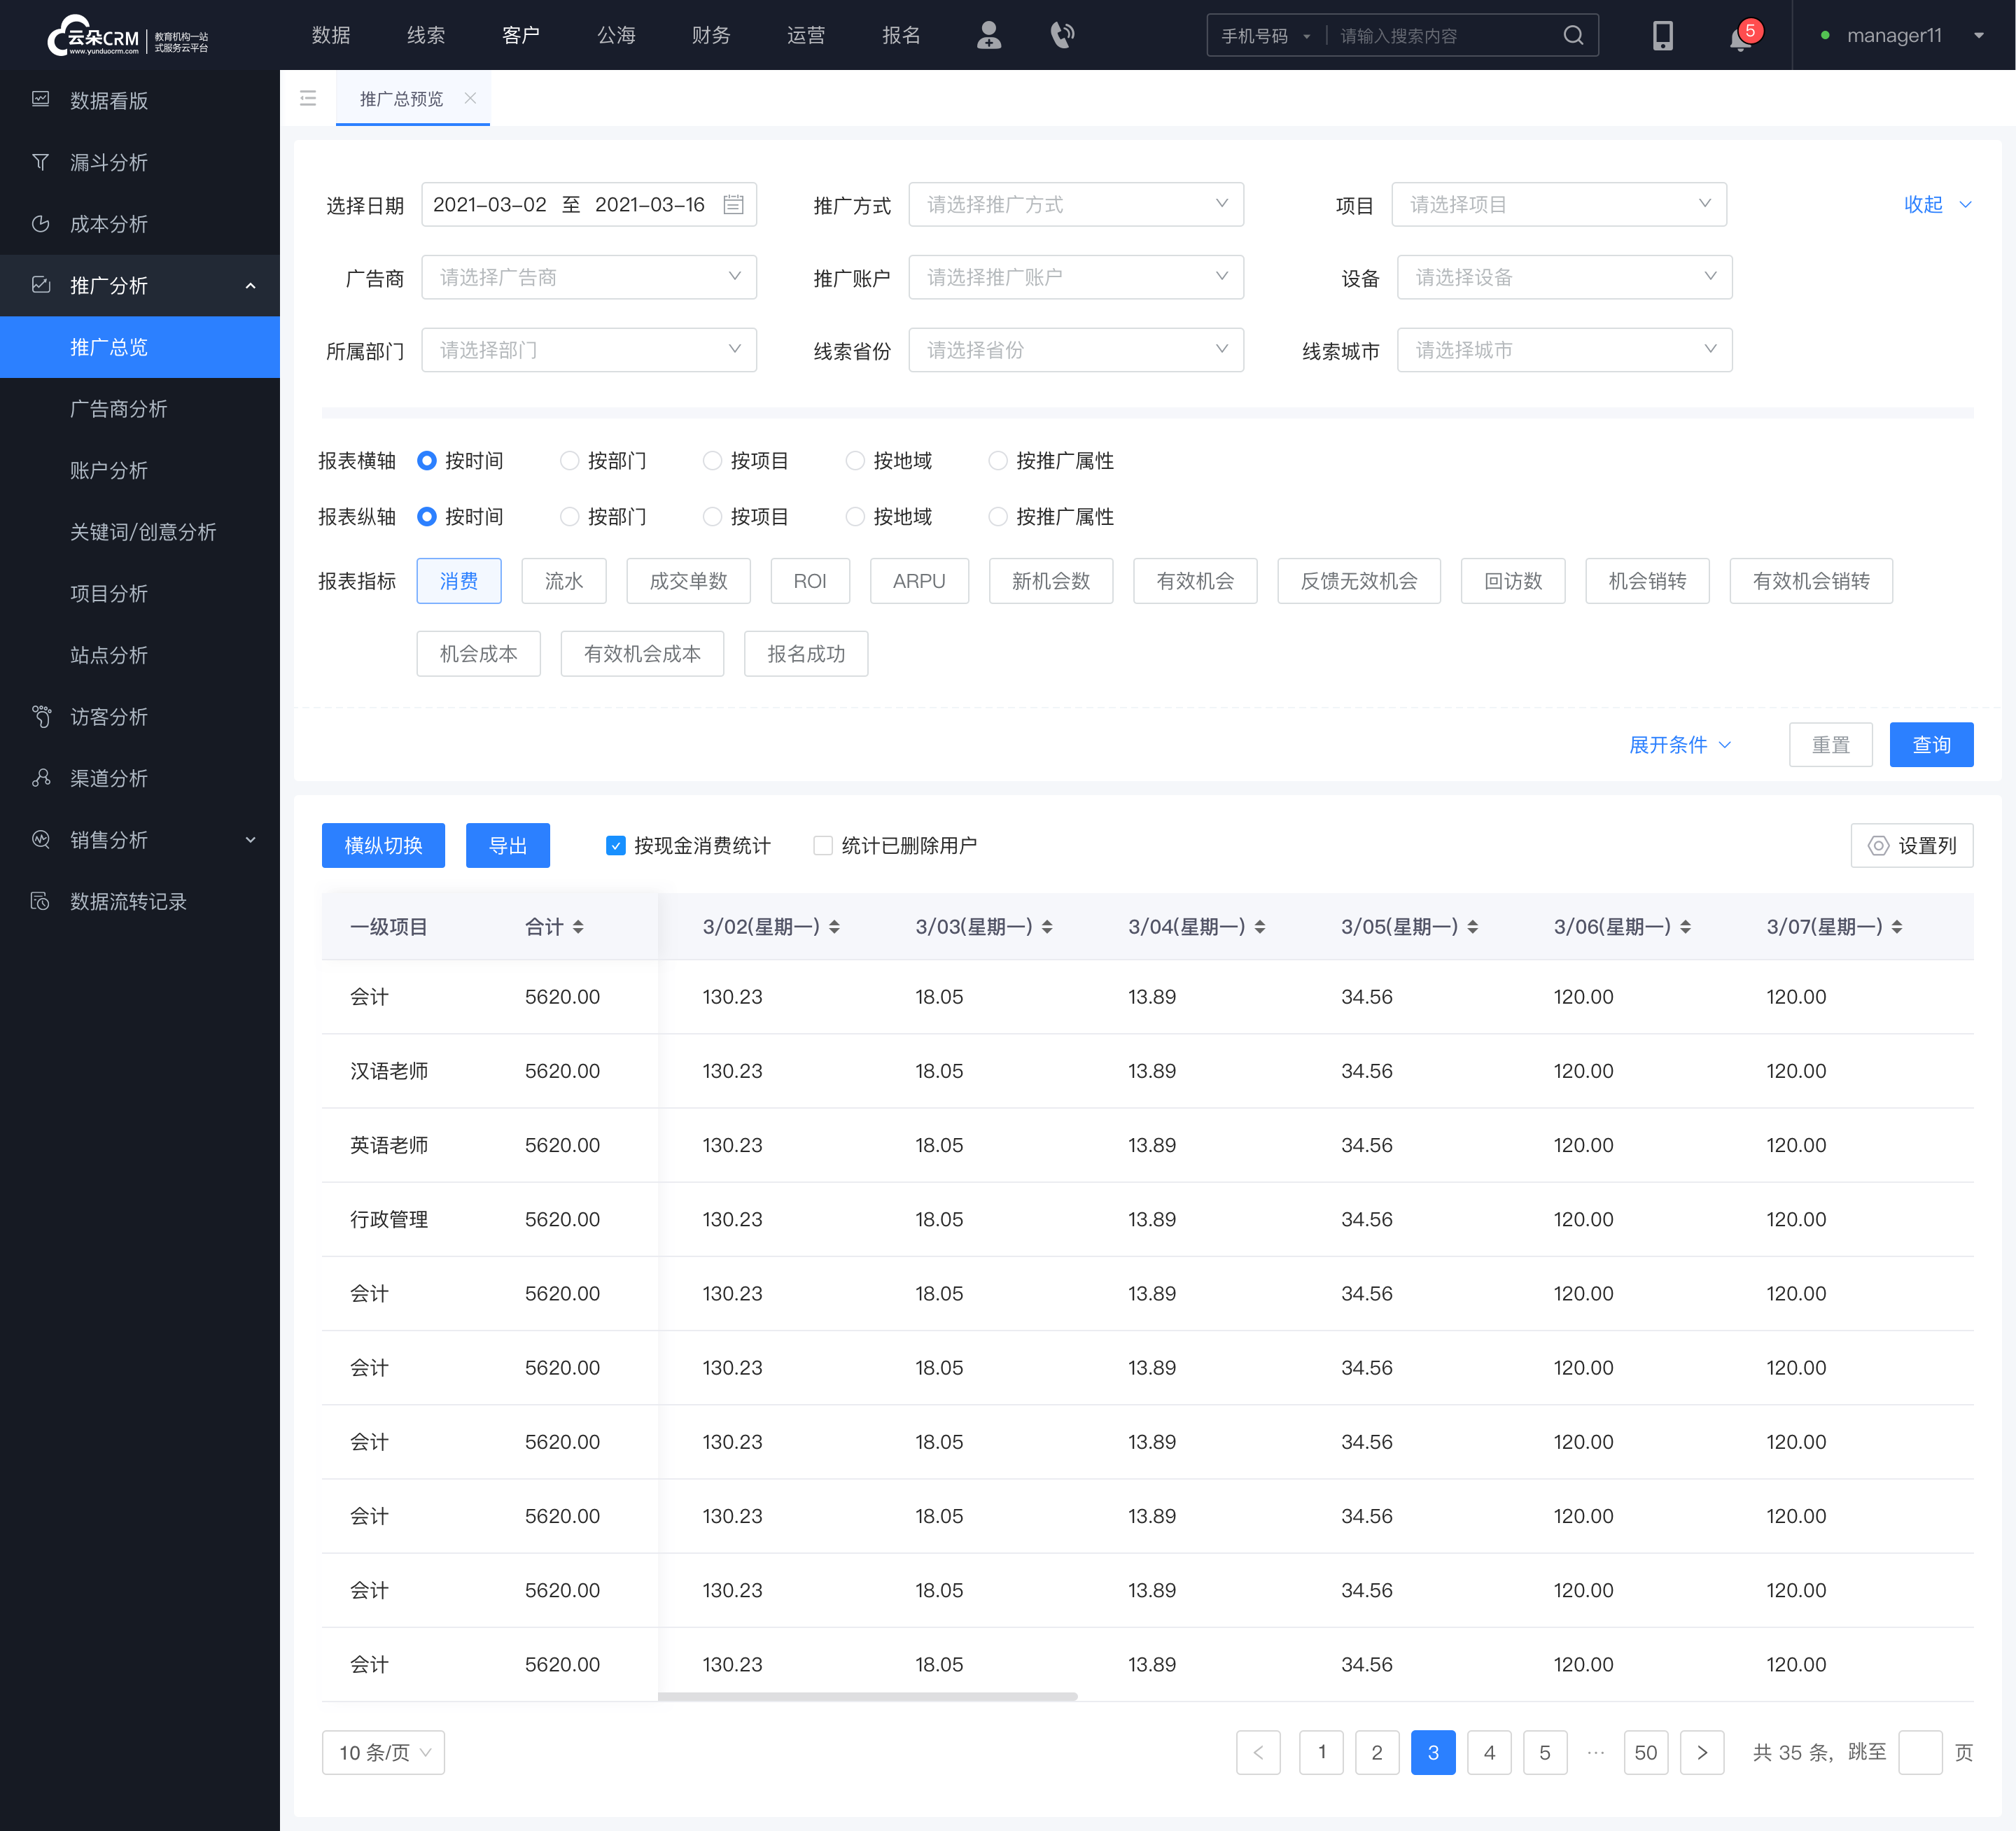Screen dimensions: 2016x1831
Task: Click the mobile device icon in top bar
Action: (x=1665, y=35)
